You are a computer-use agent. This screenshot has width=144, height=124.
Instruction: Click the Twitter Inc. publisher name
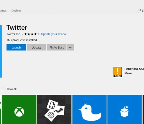tap(13, 34)
